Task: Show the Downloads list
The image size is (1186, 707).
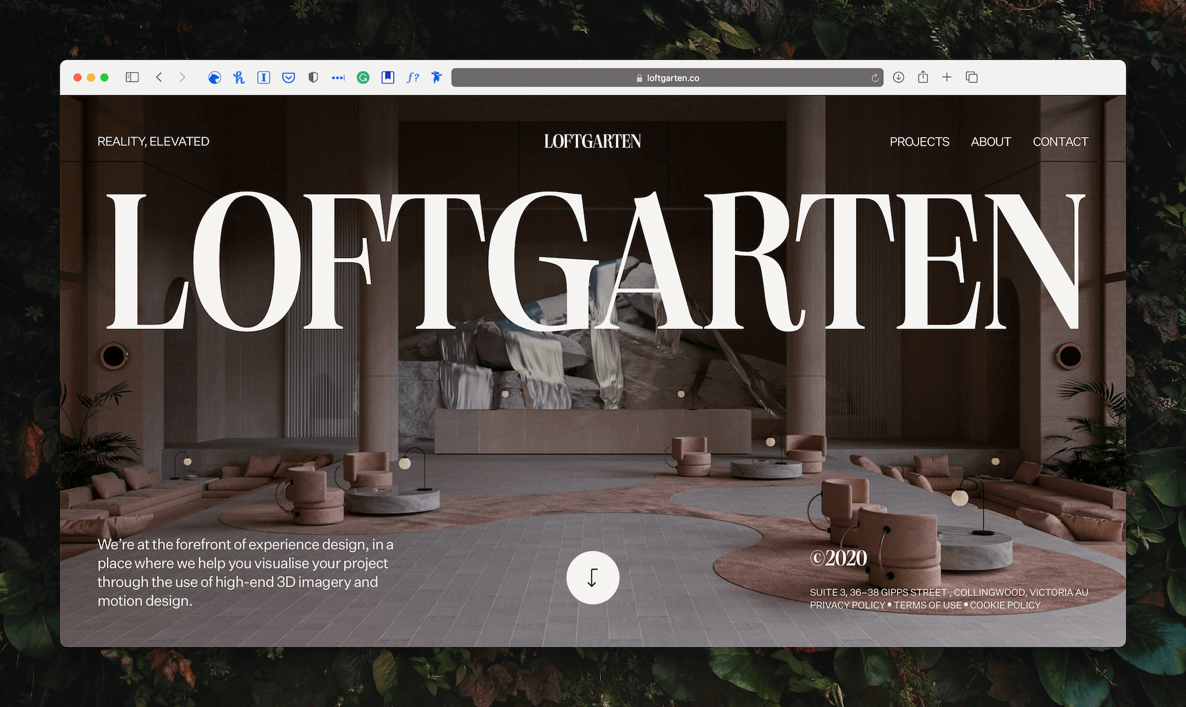Action: coord(899,77)
